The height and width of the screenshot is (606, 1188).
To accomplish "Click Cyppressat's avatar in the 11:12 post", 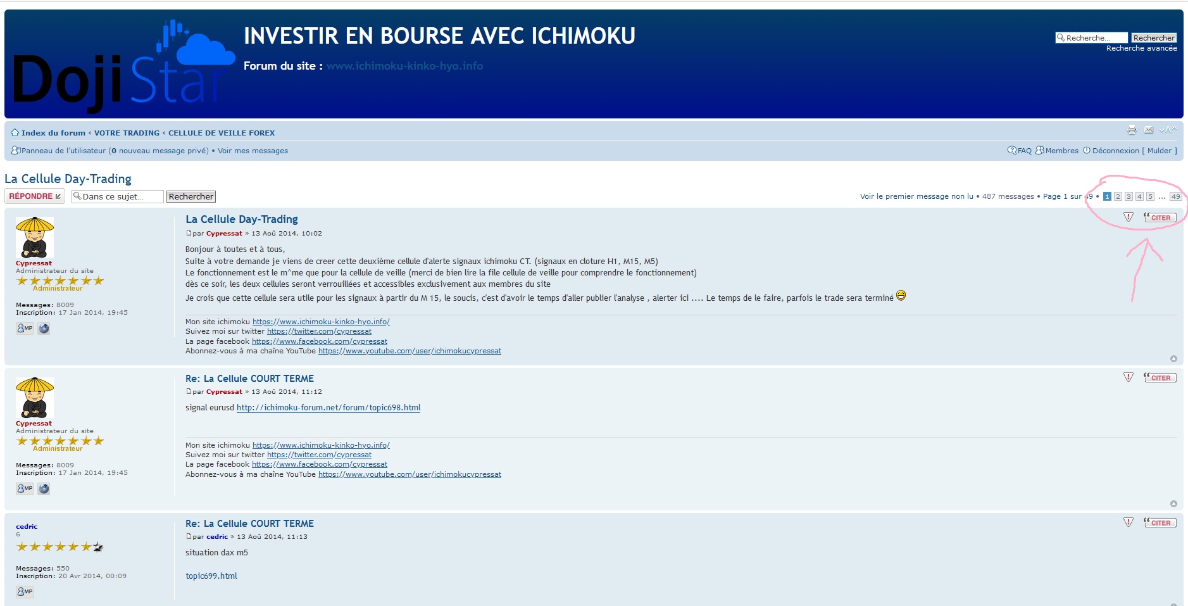I will coord(35,398).
